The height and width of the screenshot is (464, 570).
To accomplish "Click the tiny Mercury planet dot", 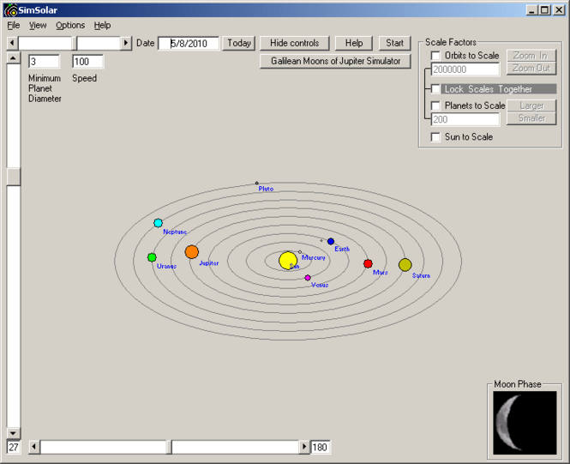I will click(x=300, y=252).
